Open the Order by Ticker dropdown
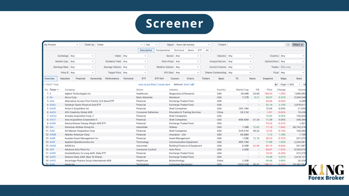 (120, 45)
